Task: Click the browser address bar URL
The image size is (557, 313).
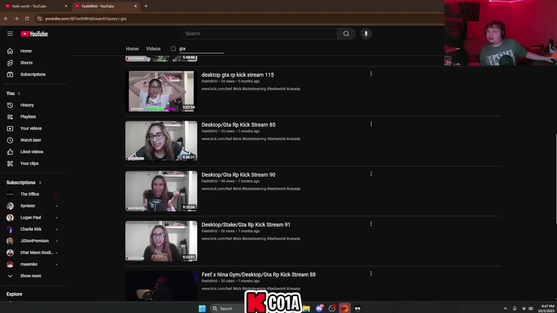Action: [x=86, y=19]
